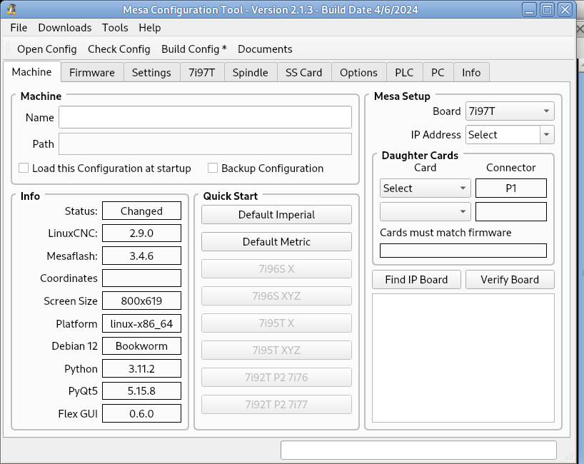Switch to the PLC tab

404,73
